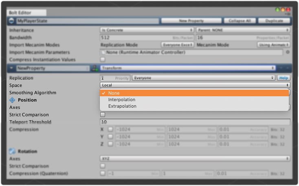The width and height of the screenshot is (299, 186).
Task: Edit the replication Priority field
Action: coord(115,78)
